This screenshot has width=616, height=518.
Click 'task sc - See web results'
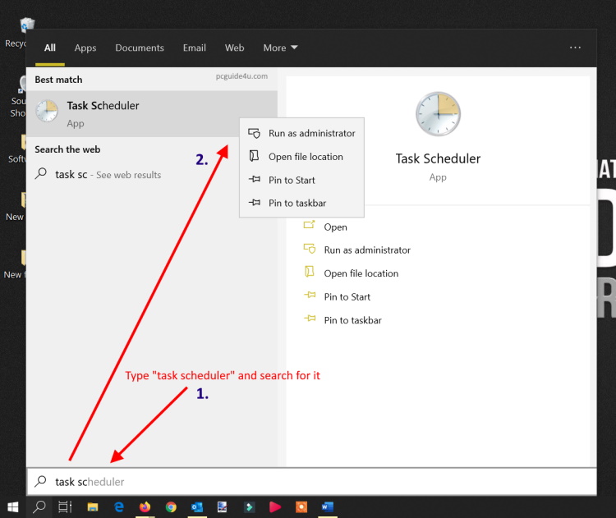pyautogui.click(x=108, y=175)
